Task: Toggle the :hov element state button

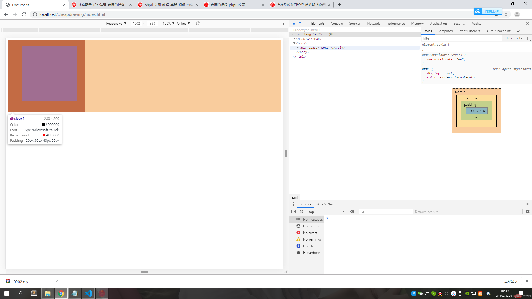Action: [x=509, y=38]
